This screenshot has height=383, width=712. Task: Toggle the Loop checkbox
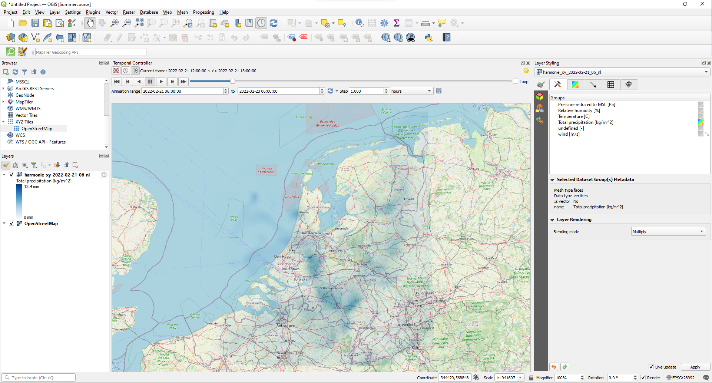[x=516, y=82]
